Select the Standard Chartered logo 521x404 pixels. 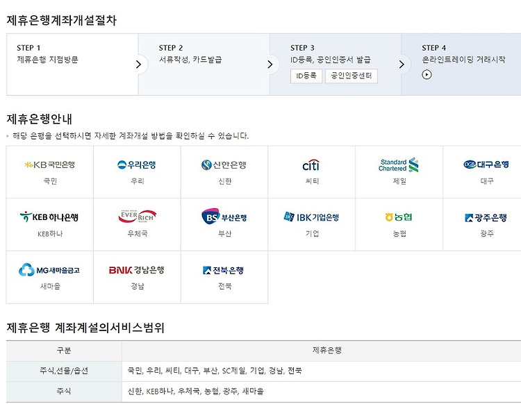(x=399, y=165)
